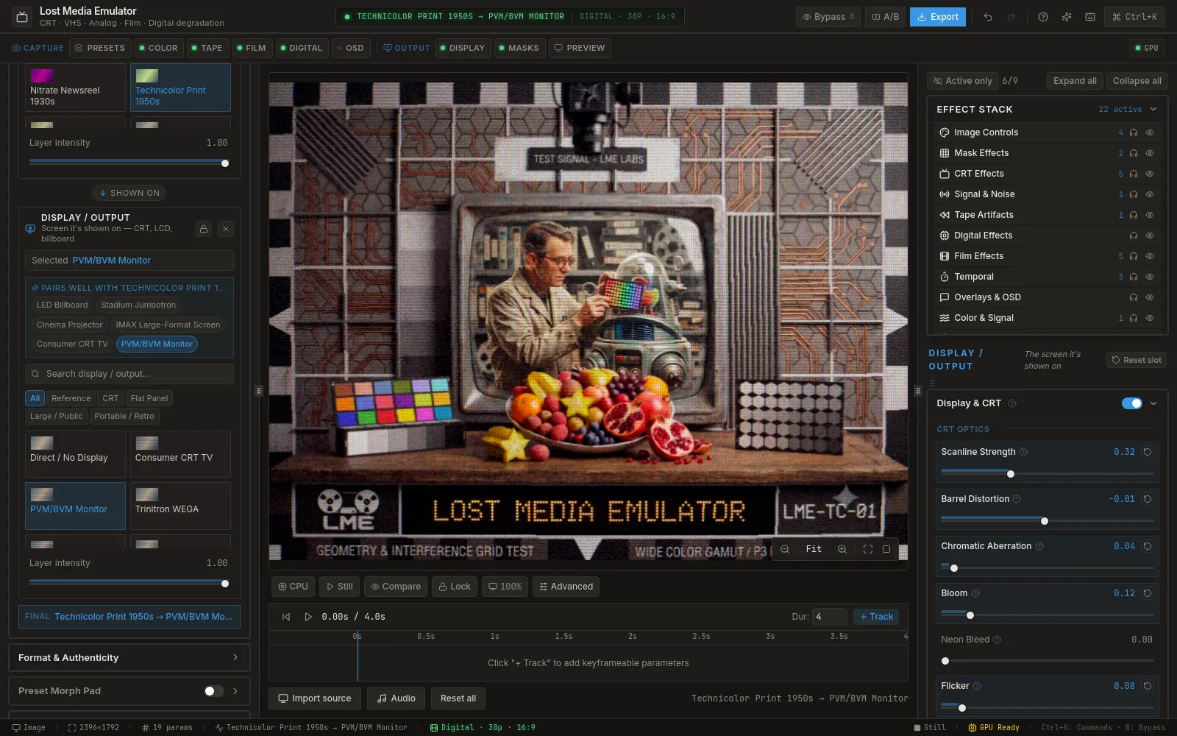Export the project
This screenshot has height=736, width=1177.
pyautogui.click(x=937, y=17)
